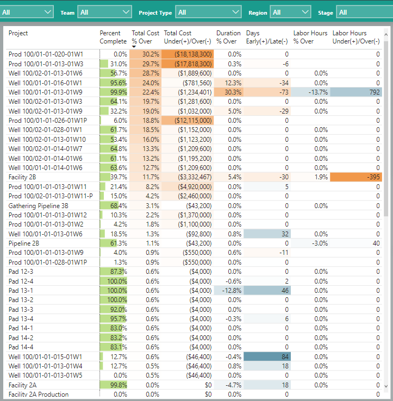Viewport: 393px width, 401px height.
Task: Click the ($18,138,300) total cost cell
Action: pos(187,54)
